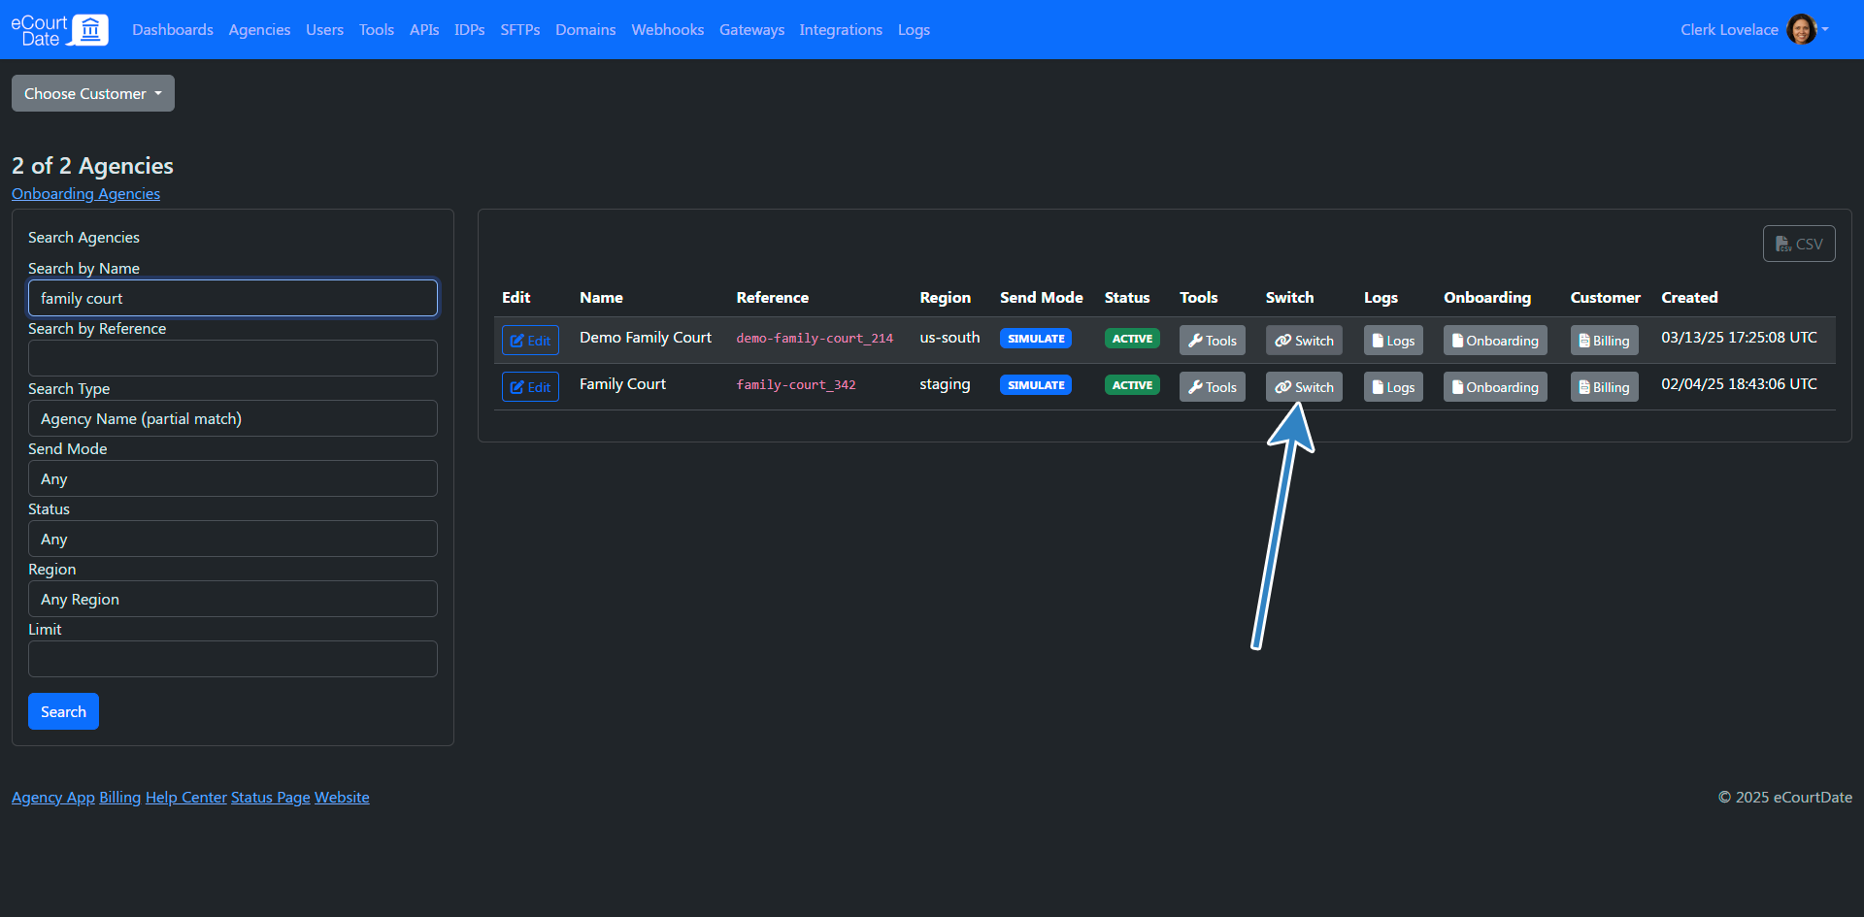Open Logs in top navigation
The width and height of the screenshot is (1864, 917).
click(914, 30)
